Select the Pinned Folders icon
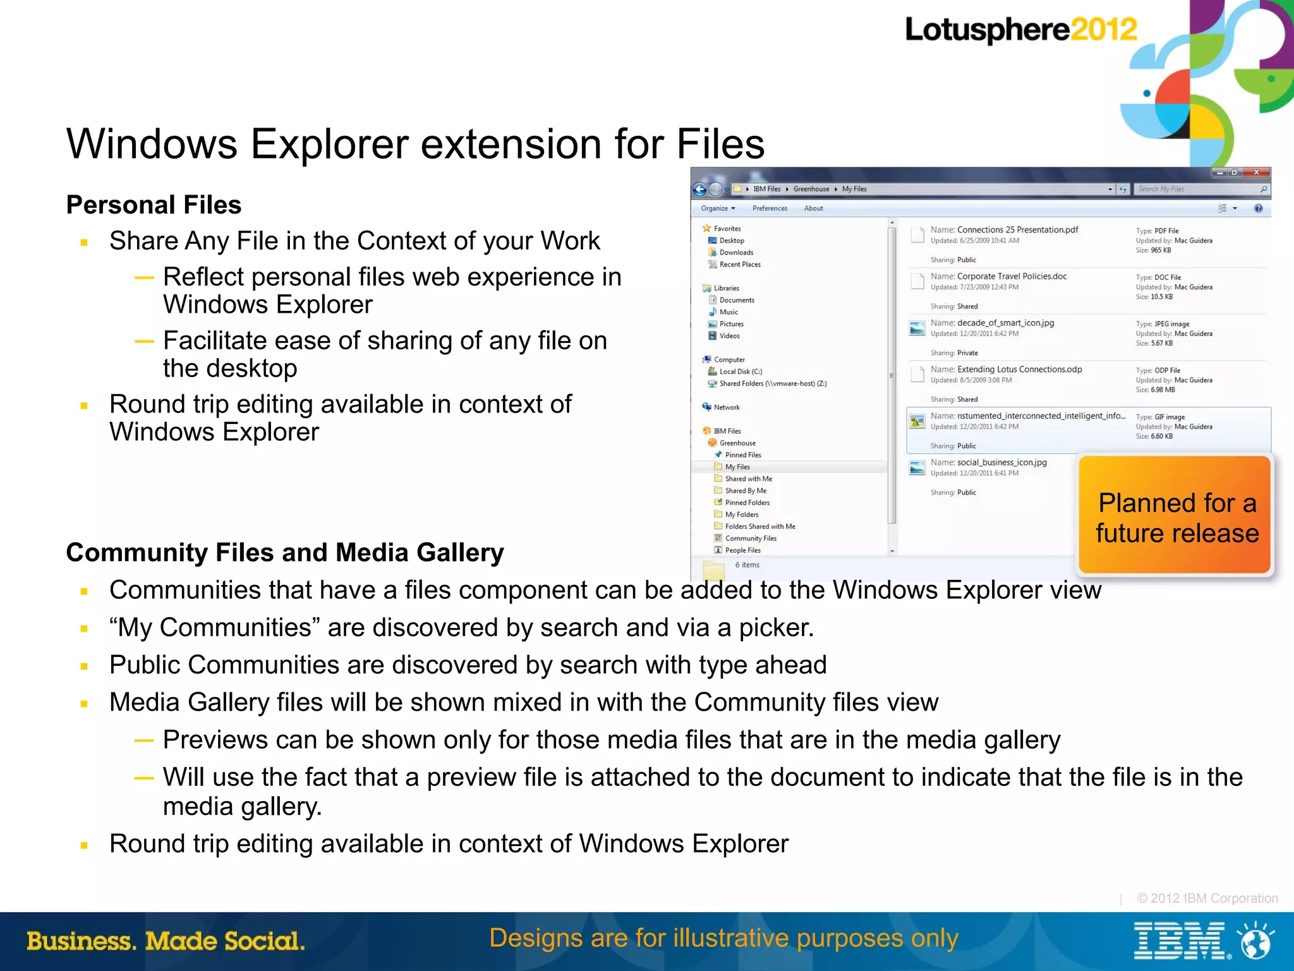This screenshot has width=1294, height=971. click(718, 502)
